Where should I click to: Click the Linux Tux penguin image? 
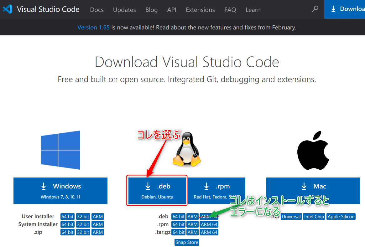(x=187, y=149)
